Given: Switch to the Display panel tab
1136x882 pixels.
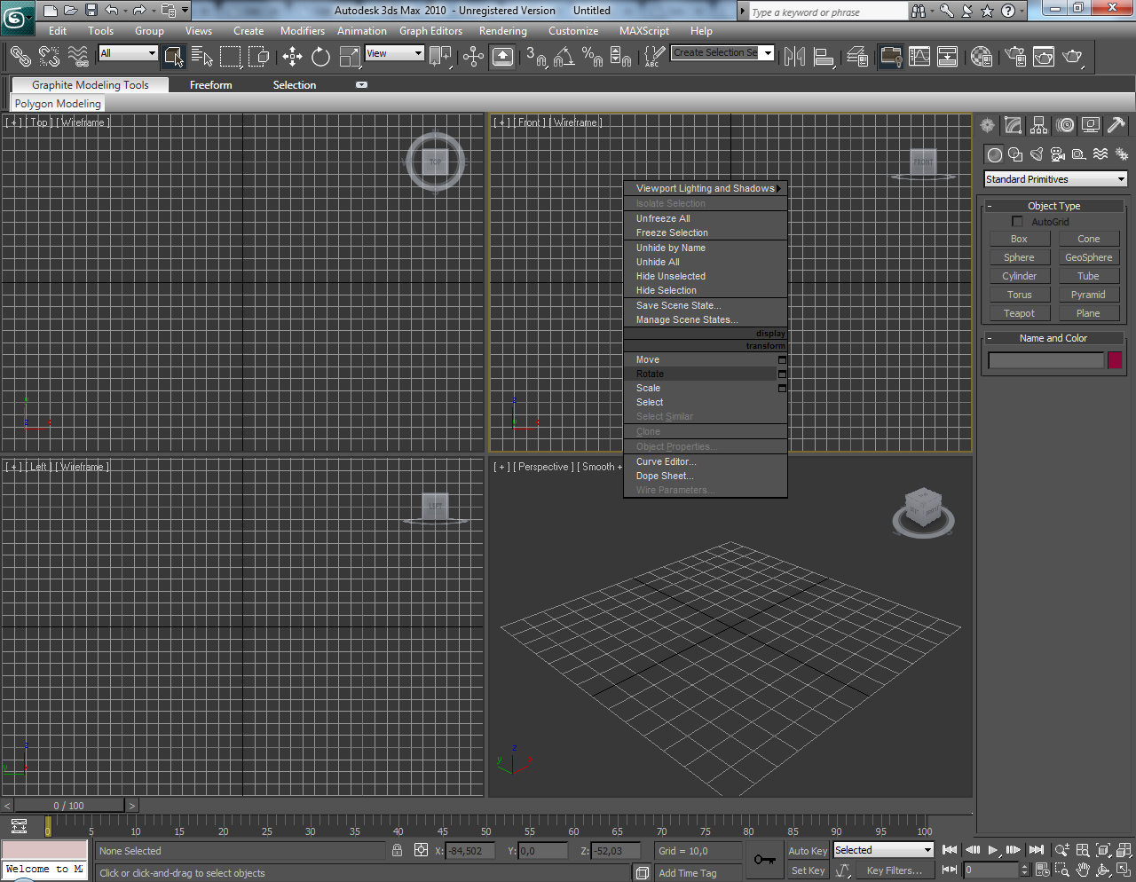Looking at the screenshot, I should point(1091,125).
